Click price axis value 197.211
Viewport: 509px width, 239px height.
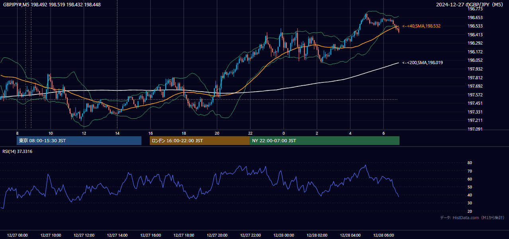[x=475, y=120]
